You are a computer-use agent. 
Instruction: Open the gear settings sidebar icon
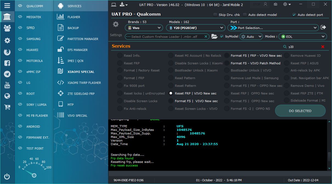pyautogui.click(x=7, y=41)
